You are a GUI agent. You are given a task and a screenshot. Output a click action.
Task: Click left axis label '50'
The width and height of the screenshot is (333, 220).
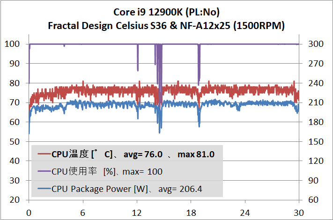tap(15, 141)
